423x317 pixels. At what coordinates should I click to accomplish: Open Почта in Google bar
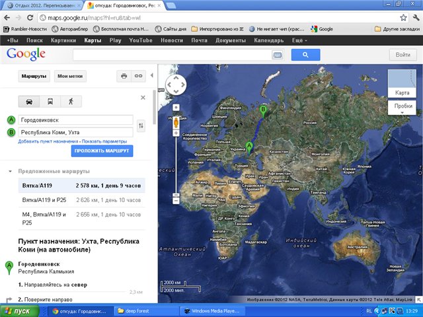pos(199,40)
